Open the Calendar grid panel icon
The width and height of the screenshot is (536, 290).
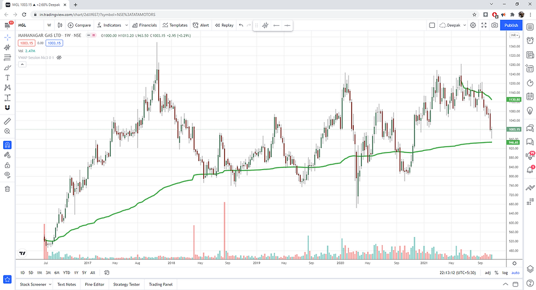click(x=530, y=96)
